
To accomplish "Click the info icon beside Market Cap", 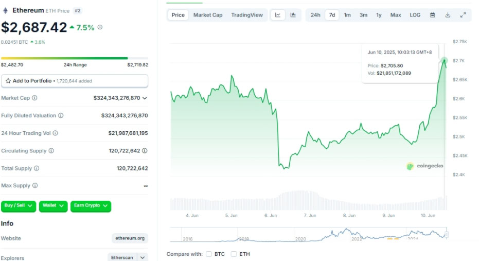I will [34, 98].
